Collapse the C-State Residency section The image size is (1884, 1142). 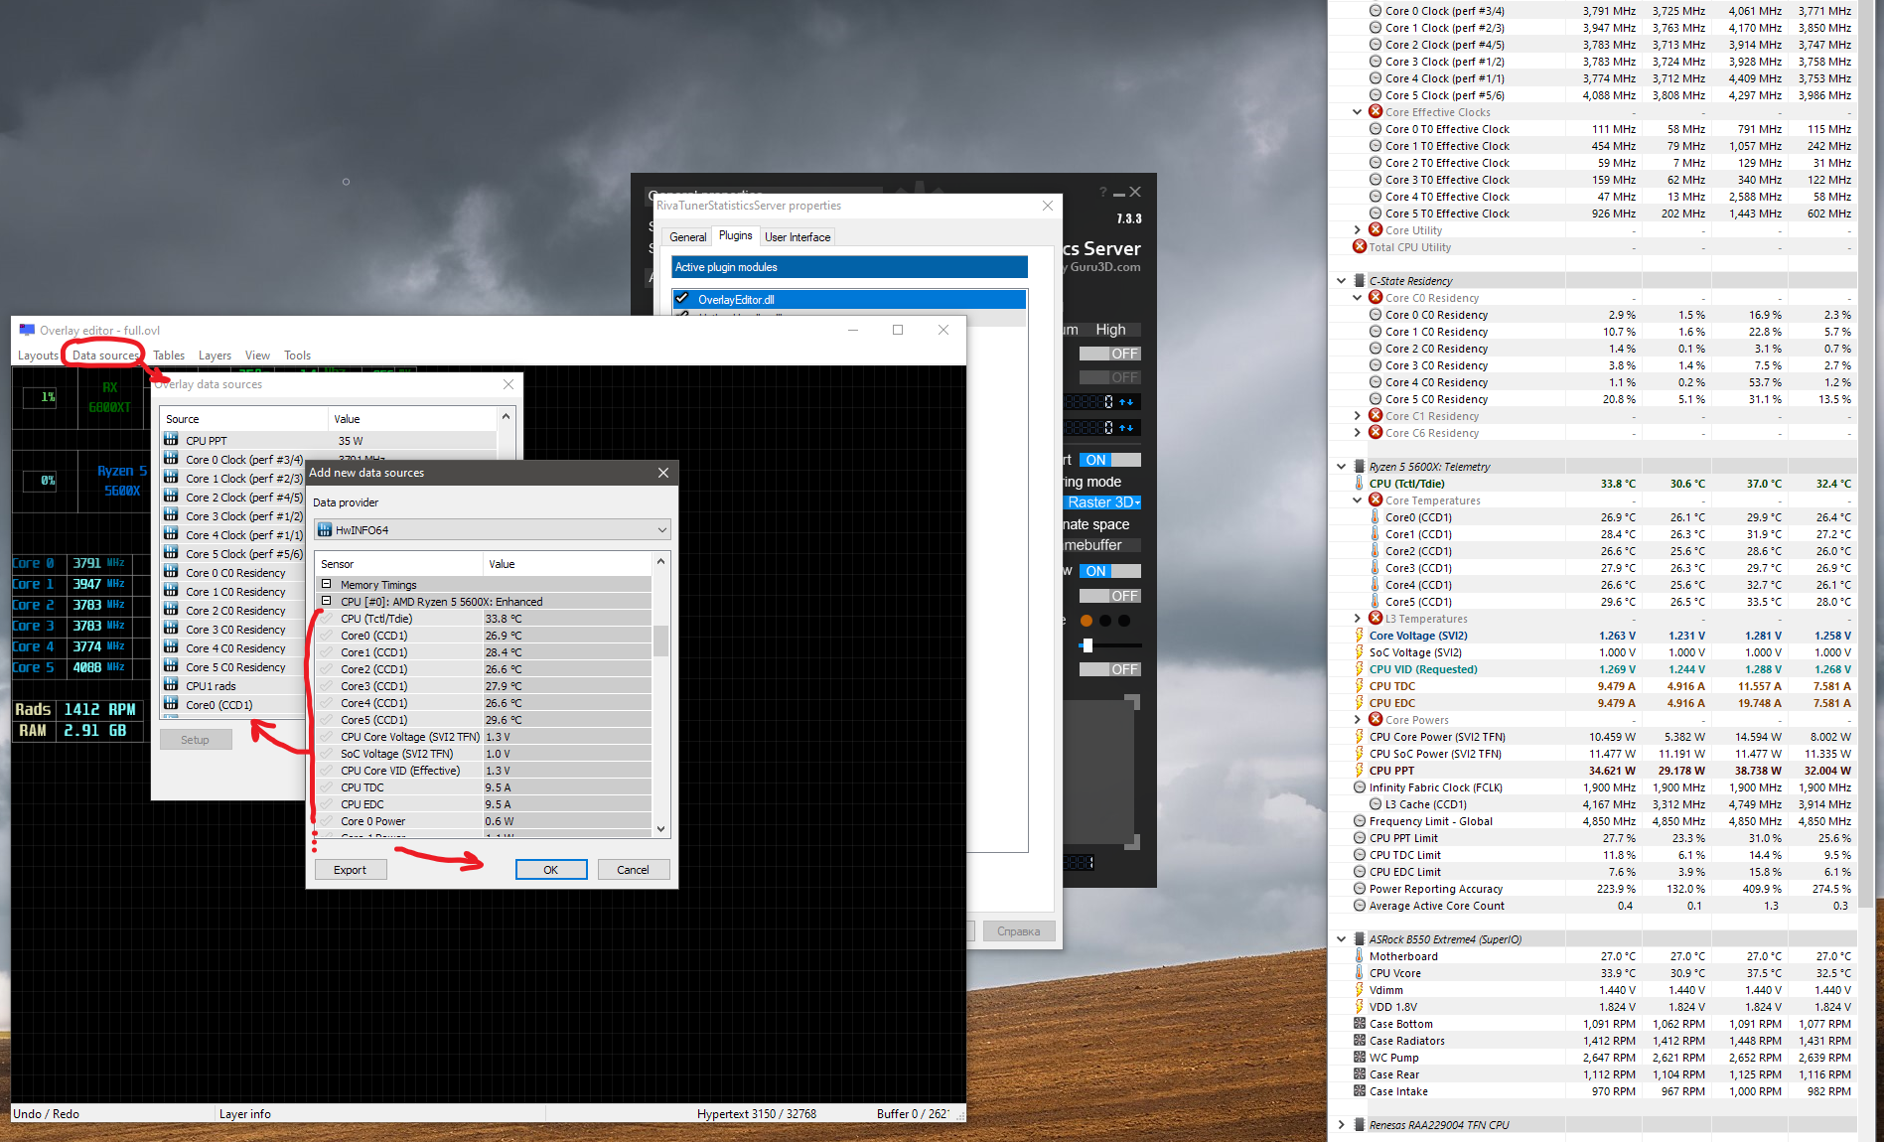coord(1342,281)
